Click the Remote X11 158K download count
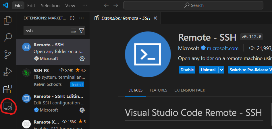Viewport: 272px width, 129px height. click(x=69, y=122)
